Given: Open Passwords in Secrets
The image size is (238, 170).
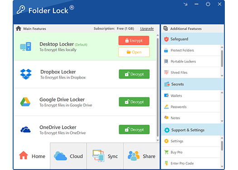Looking at the screenshot, I should [191, 107].
